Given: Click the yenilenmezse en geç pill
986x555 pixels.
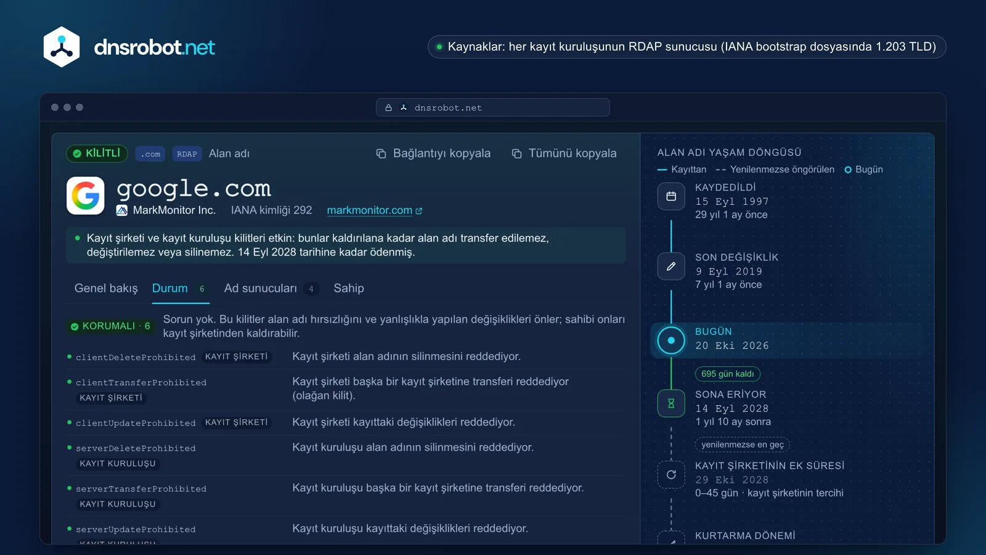Looking at the screenshot, I should click(743, 445).
